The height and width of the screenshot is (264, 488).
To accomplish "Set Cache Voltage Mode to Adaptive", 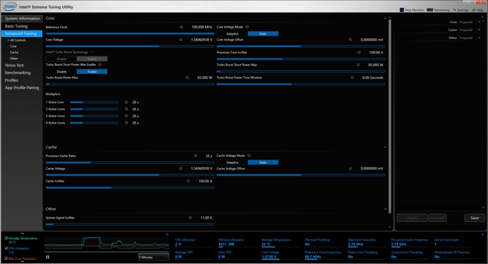I will pyautogui.click(x=233, y=162).
